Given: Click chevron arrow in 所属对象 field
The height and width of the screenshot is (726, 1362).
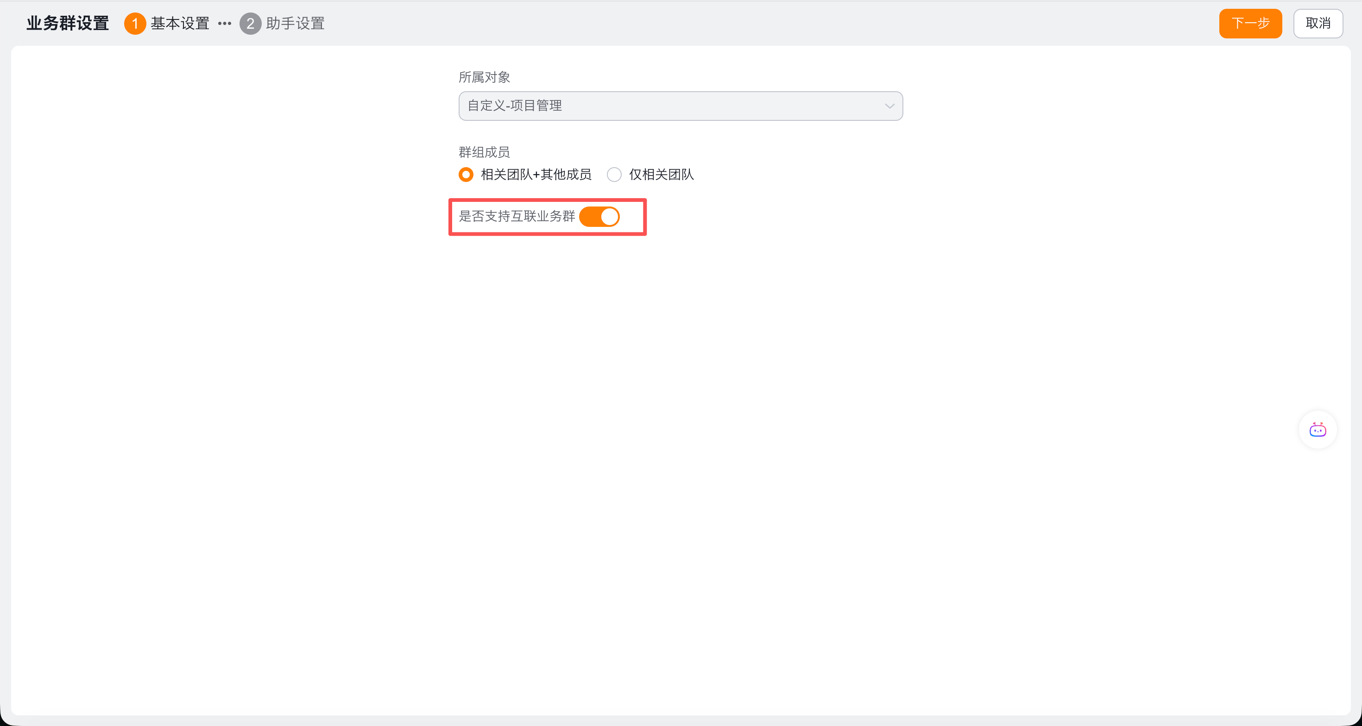Looking at the screenshot, I should coord(889,106).
